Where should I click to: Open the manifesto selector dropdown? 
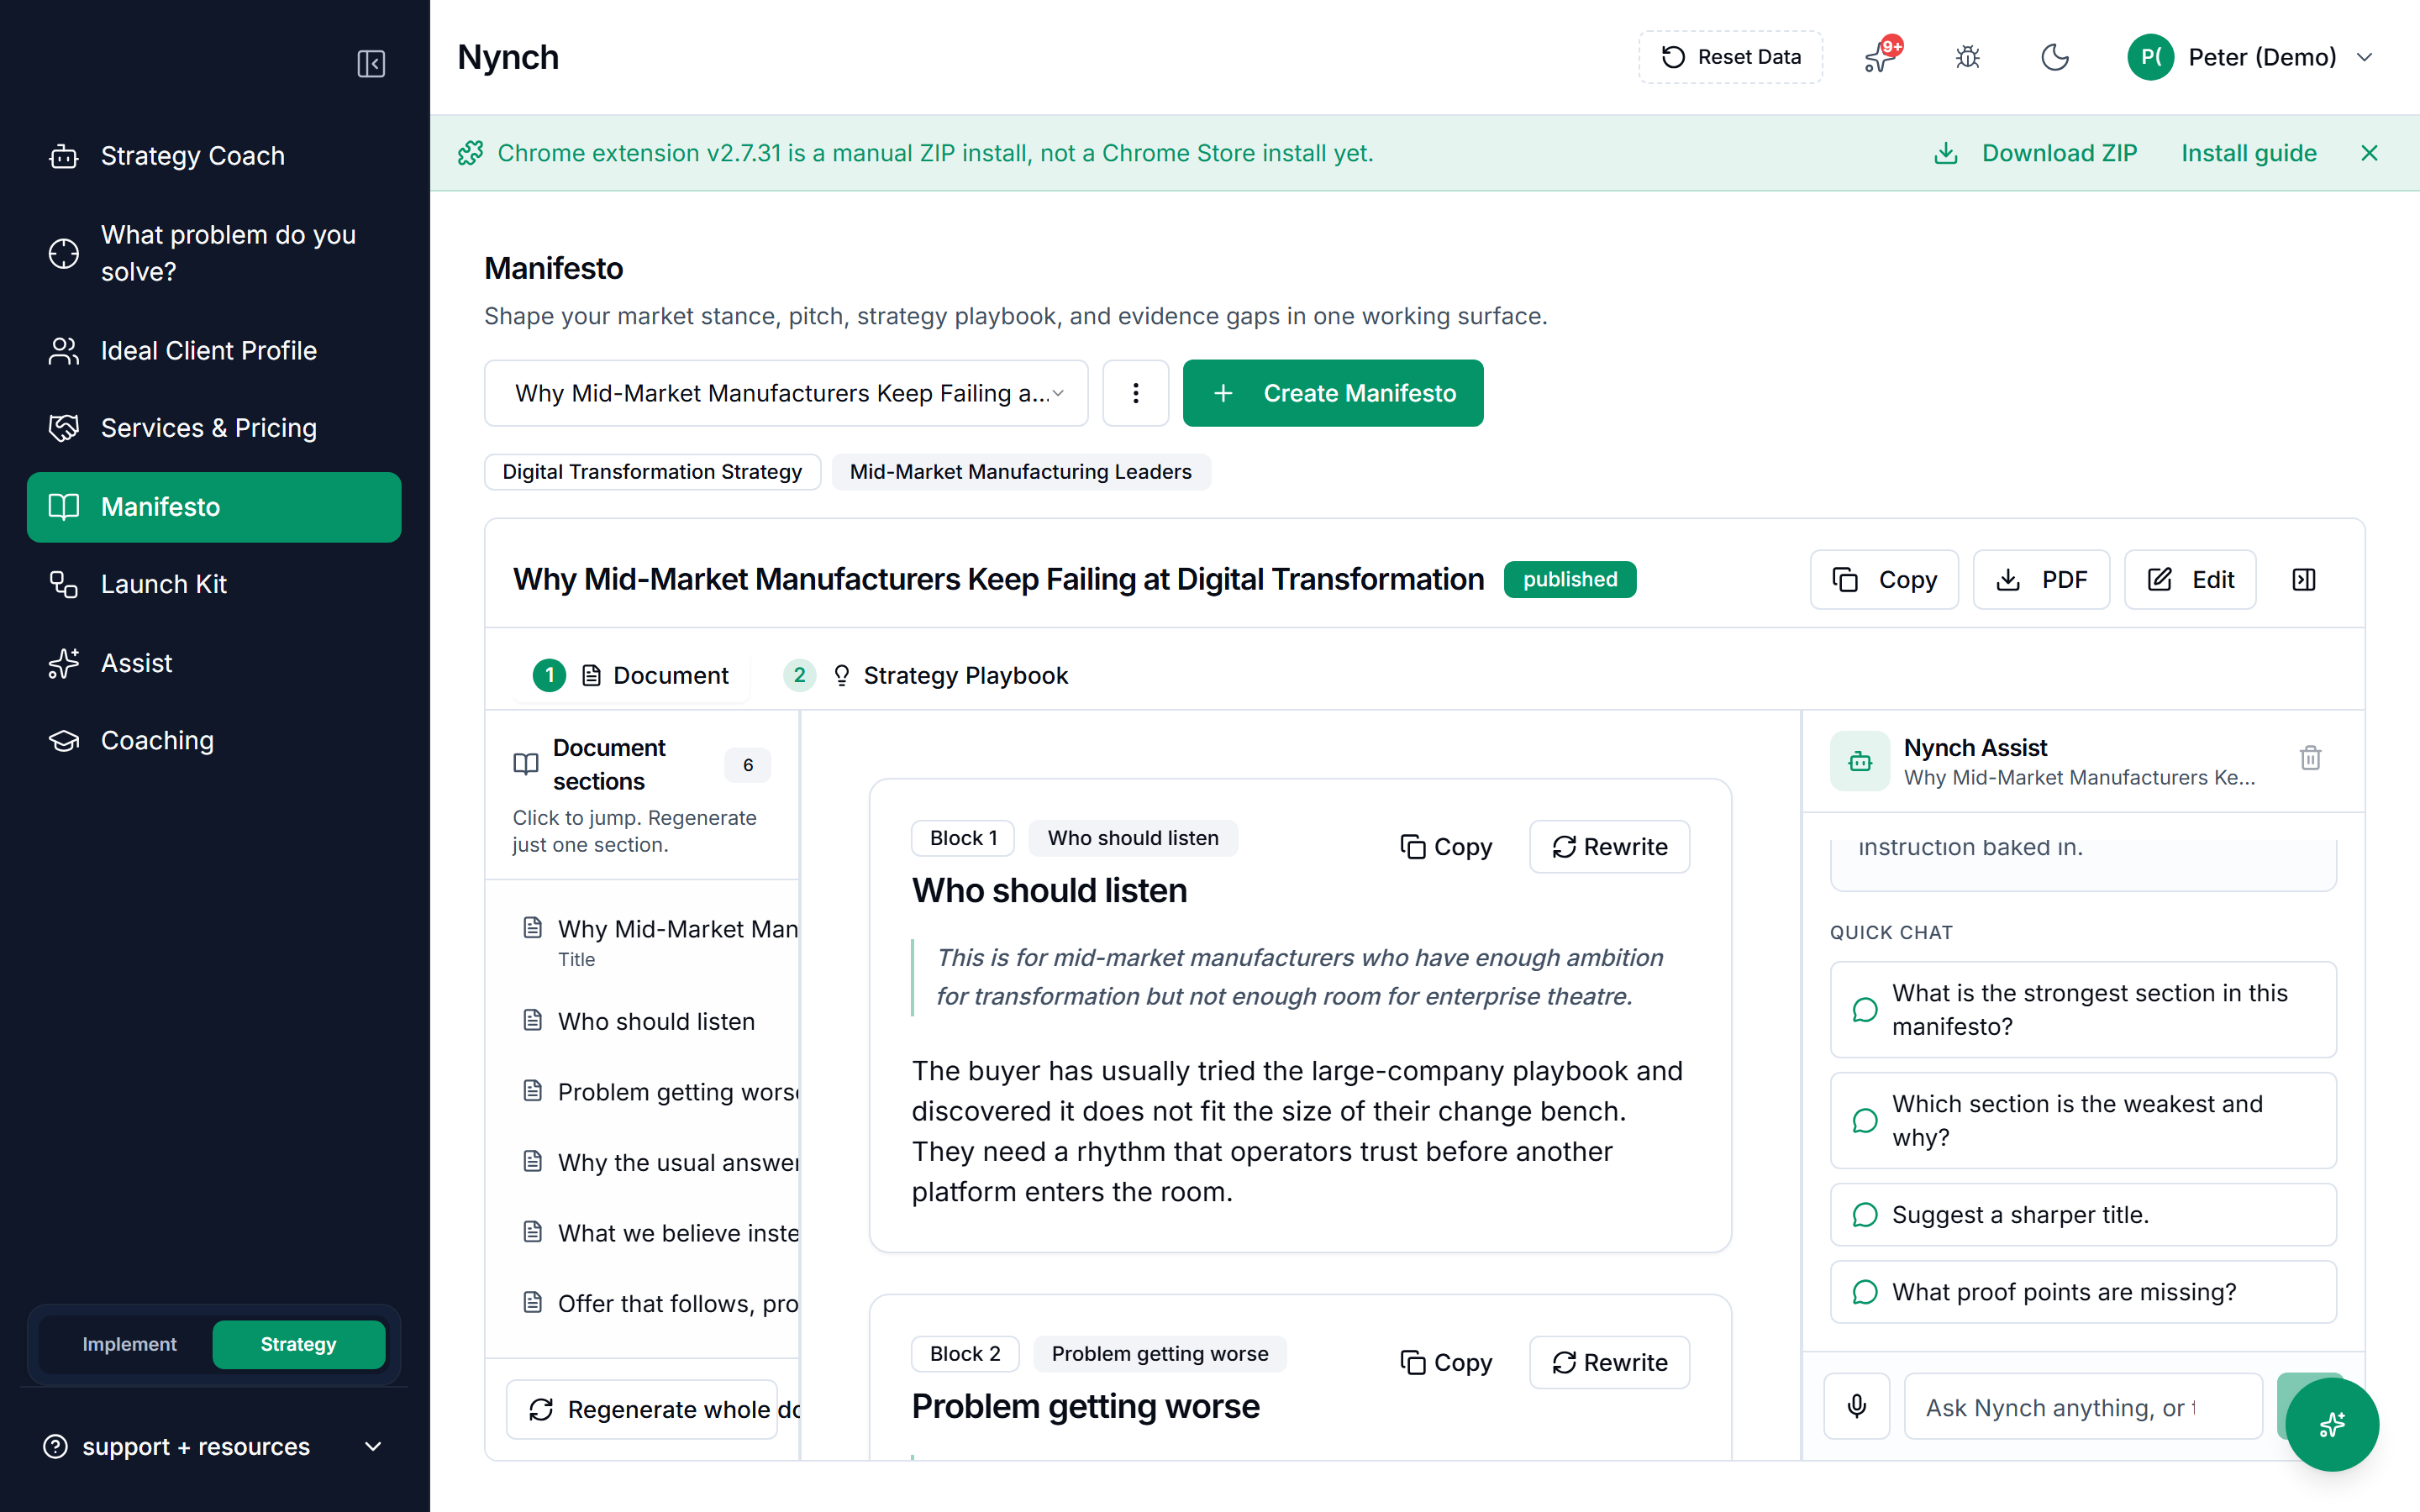[x=786, y=393]
